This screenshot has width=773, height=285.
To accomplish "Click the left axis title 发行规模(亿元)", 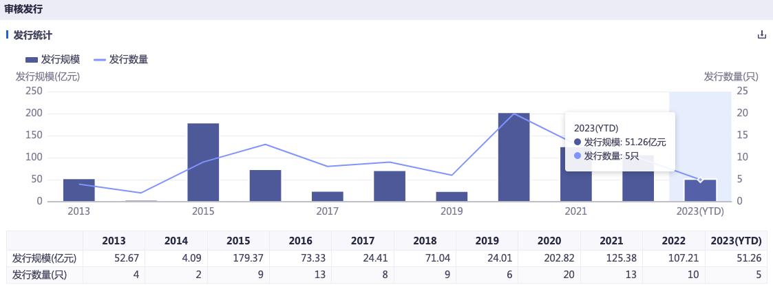I will pyautogui.click(x=47, y=76).
